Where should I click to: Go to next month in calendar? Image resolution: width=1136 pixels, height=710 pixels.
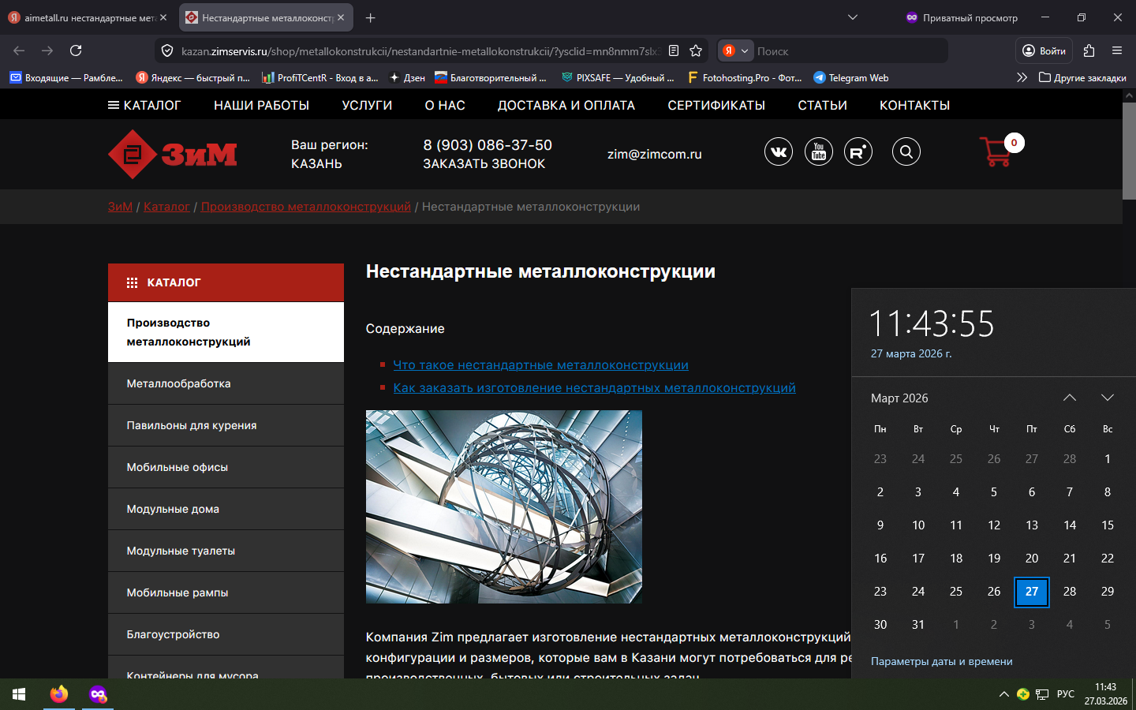(1107, 398)
